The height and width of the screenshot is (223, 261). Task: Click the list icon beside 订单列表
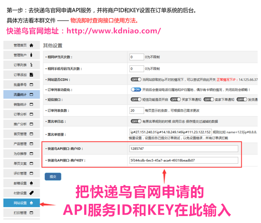coord(31,65)
